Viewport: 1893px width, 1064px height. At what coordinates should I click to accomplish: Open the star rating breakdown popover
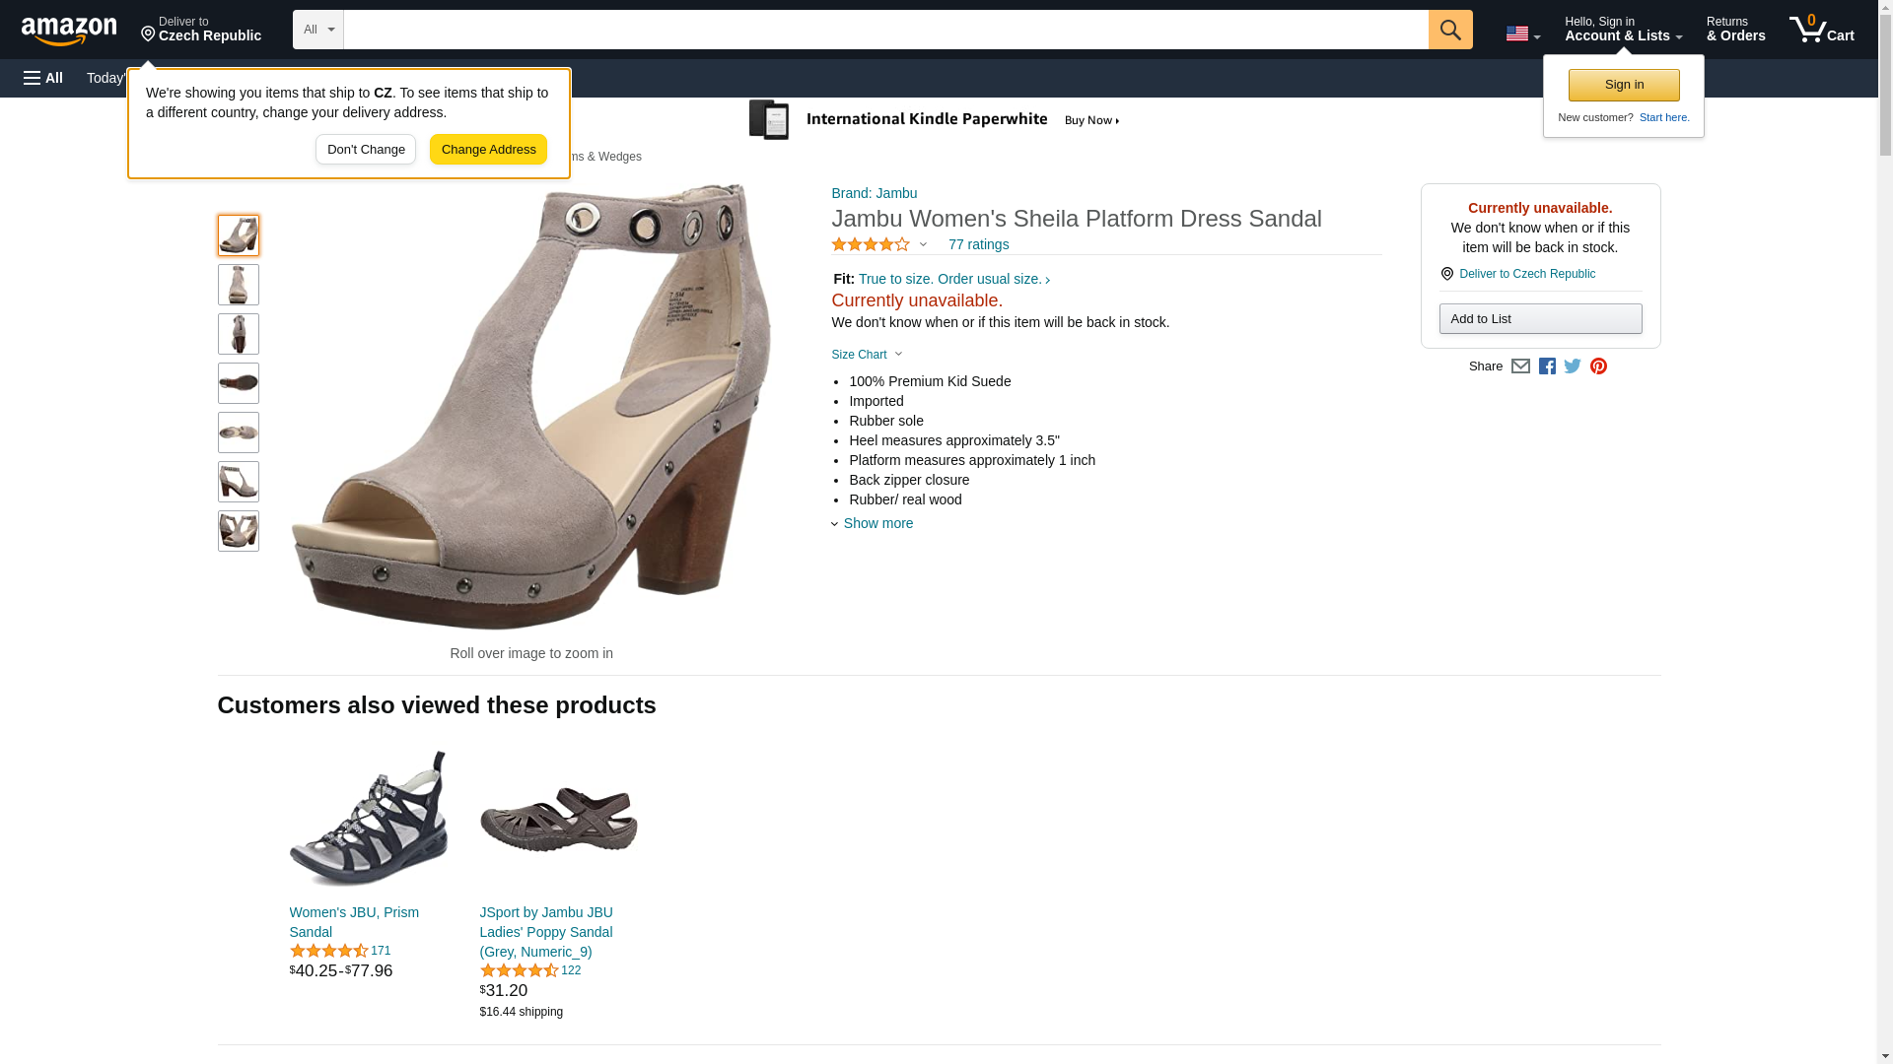click(879, 244)
